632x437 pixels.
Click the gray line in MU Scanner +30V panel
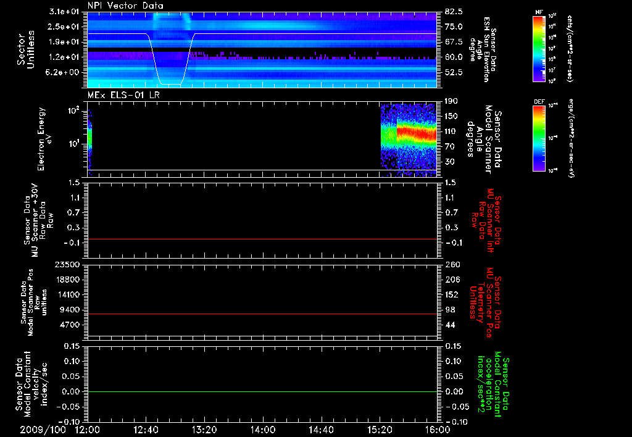pos(262,239)
